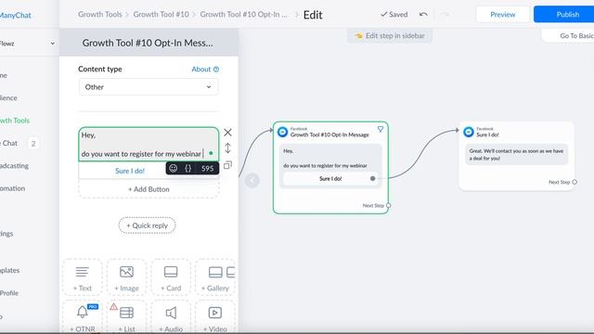Click the Add Button option
The image size is (594, 334).
click(148, 189)
